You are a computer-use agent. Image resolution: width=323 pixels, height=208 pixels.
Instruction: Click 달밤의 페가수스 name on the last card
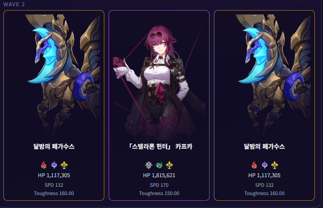click(x=264, y=146)
